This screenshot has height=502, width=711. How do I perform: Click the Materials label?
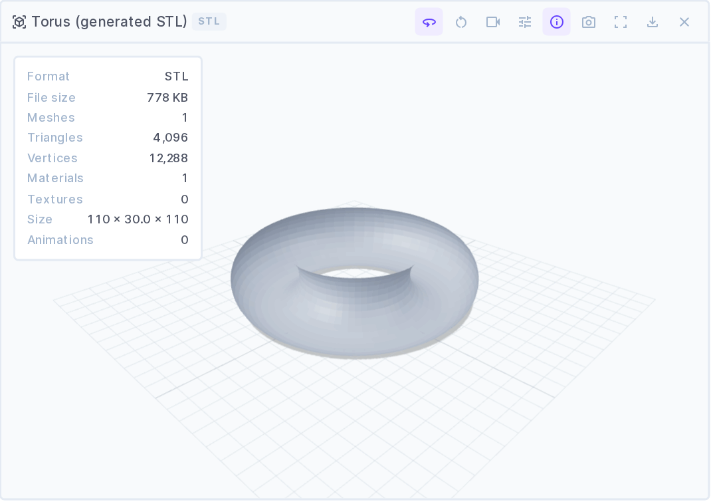tap(55, 178)
